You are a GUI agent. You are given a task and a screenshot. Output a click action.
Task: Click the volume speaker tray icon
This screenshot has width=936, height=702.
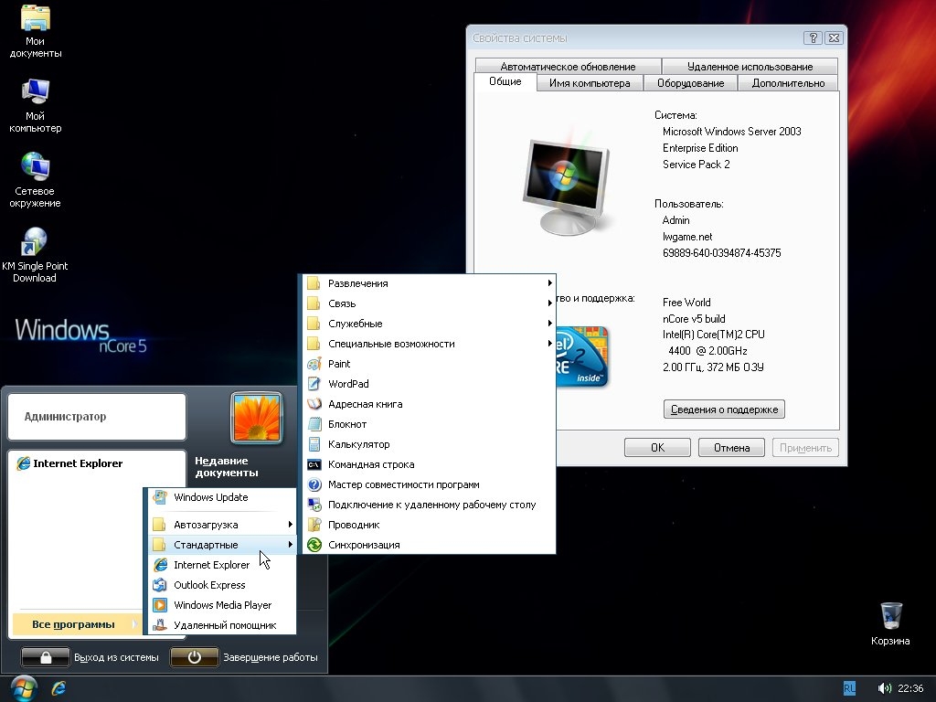click(x=884, y=688)
